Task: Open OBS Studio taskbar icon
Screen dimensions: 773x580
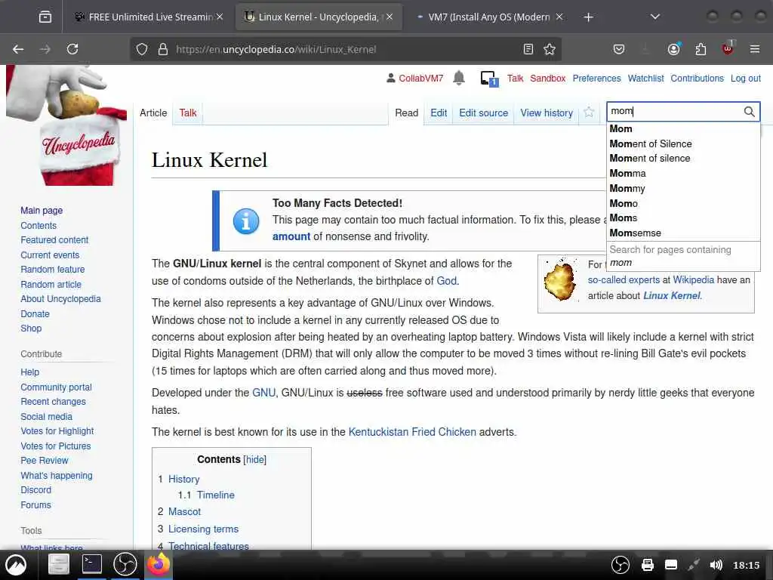Action: point(125,564)
